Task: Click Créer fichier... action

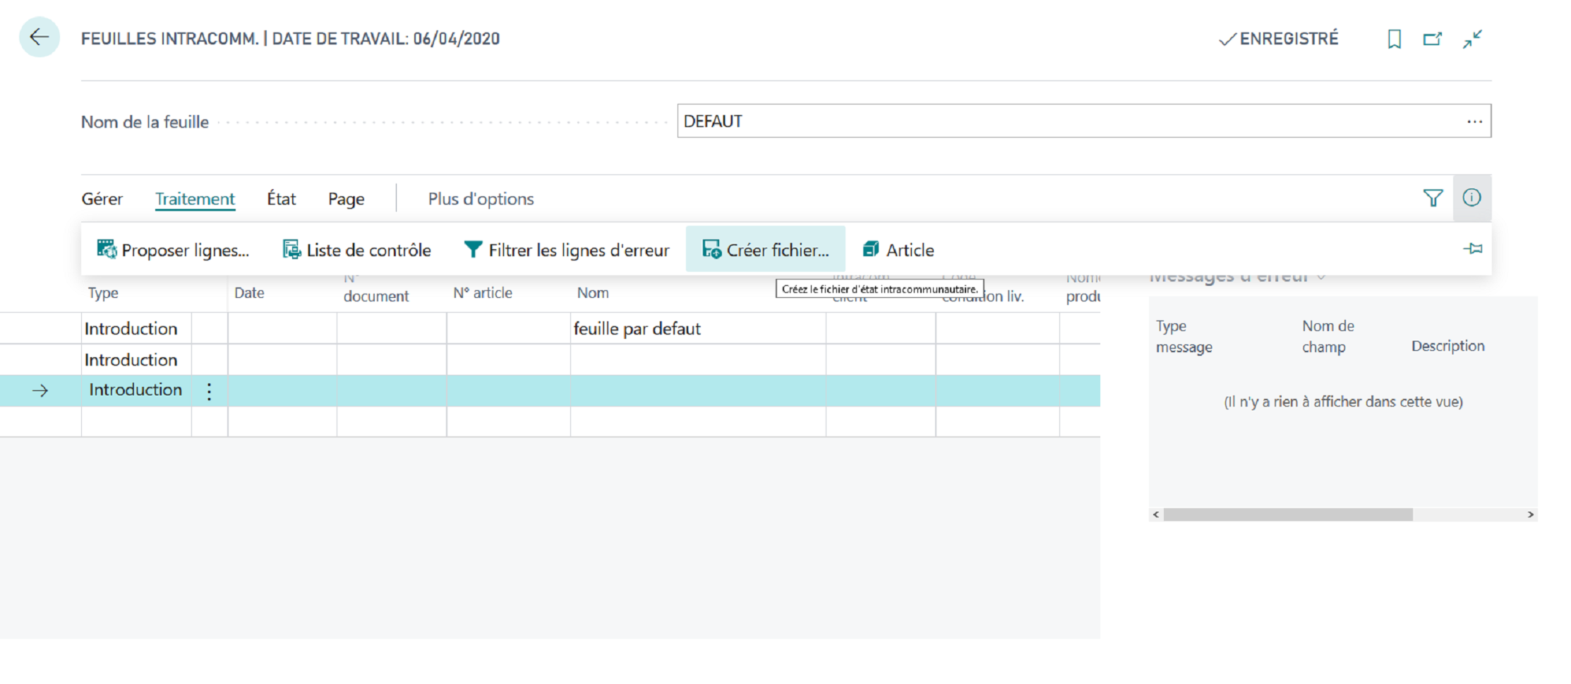Action: (x=766, y=250)
